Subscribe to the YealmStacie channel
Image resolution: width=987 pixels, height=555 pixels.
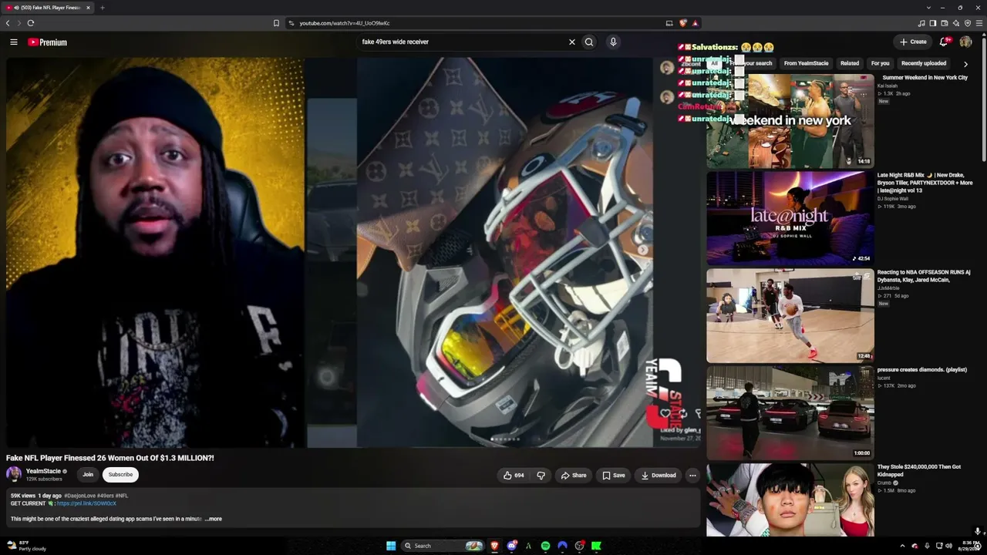[x=120, y=475]
